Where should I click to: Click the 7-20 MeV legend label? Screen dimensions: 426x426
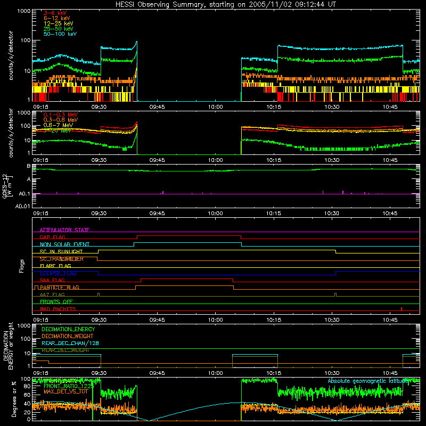(x=57, y=130)
